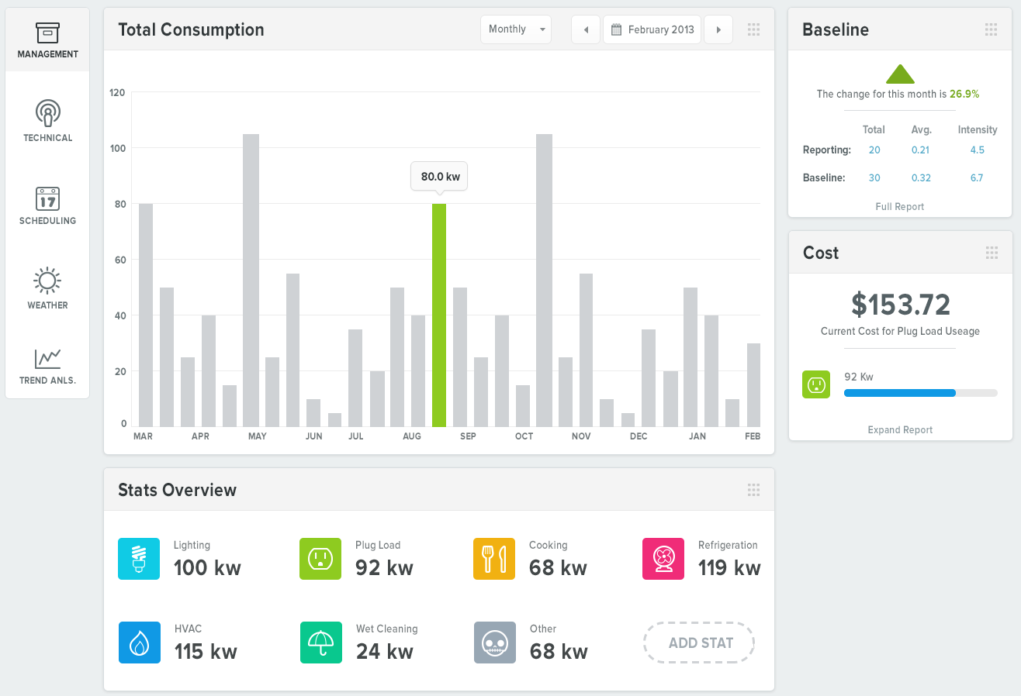Open the February 2013 date picker
The image size is (1021, 696).
[x=652, y=29]
